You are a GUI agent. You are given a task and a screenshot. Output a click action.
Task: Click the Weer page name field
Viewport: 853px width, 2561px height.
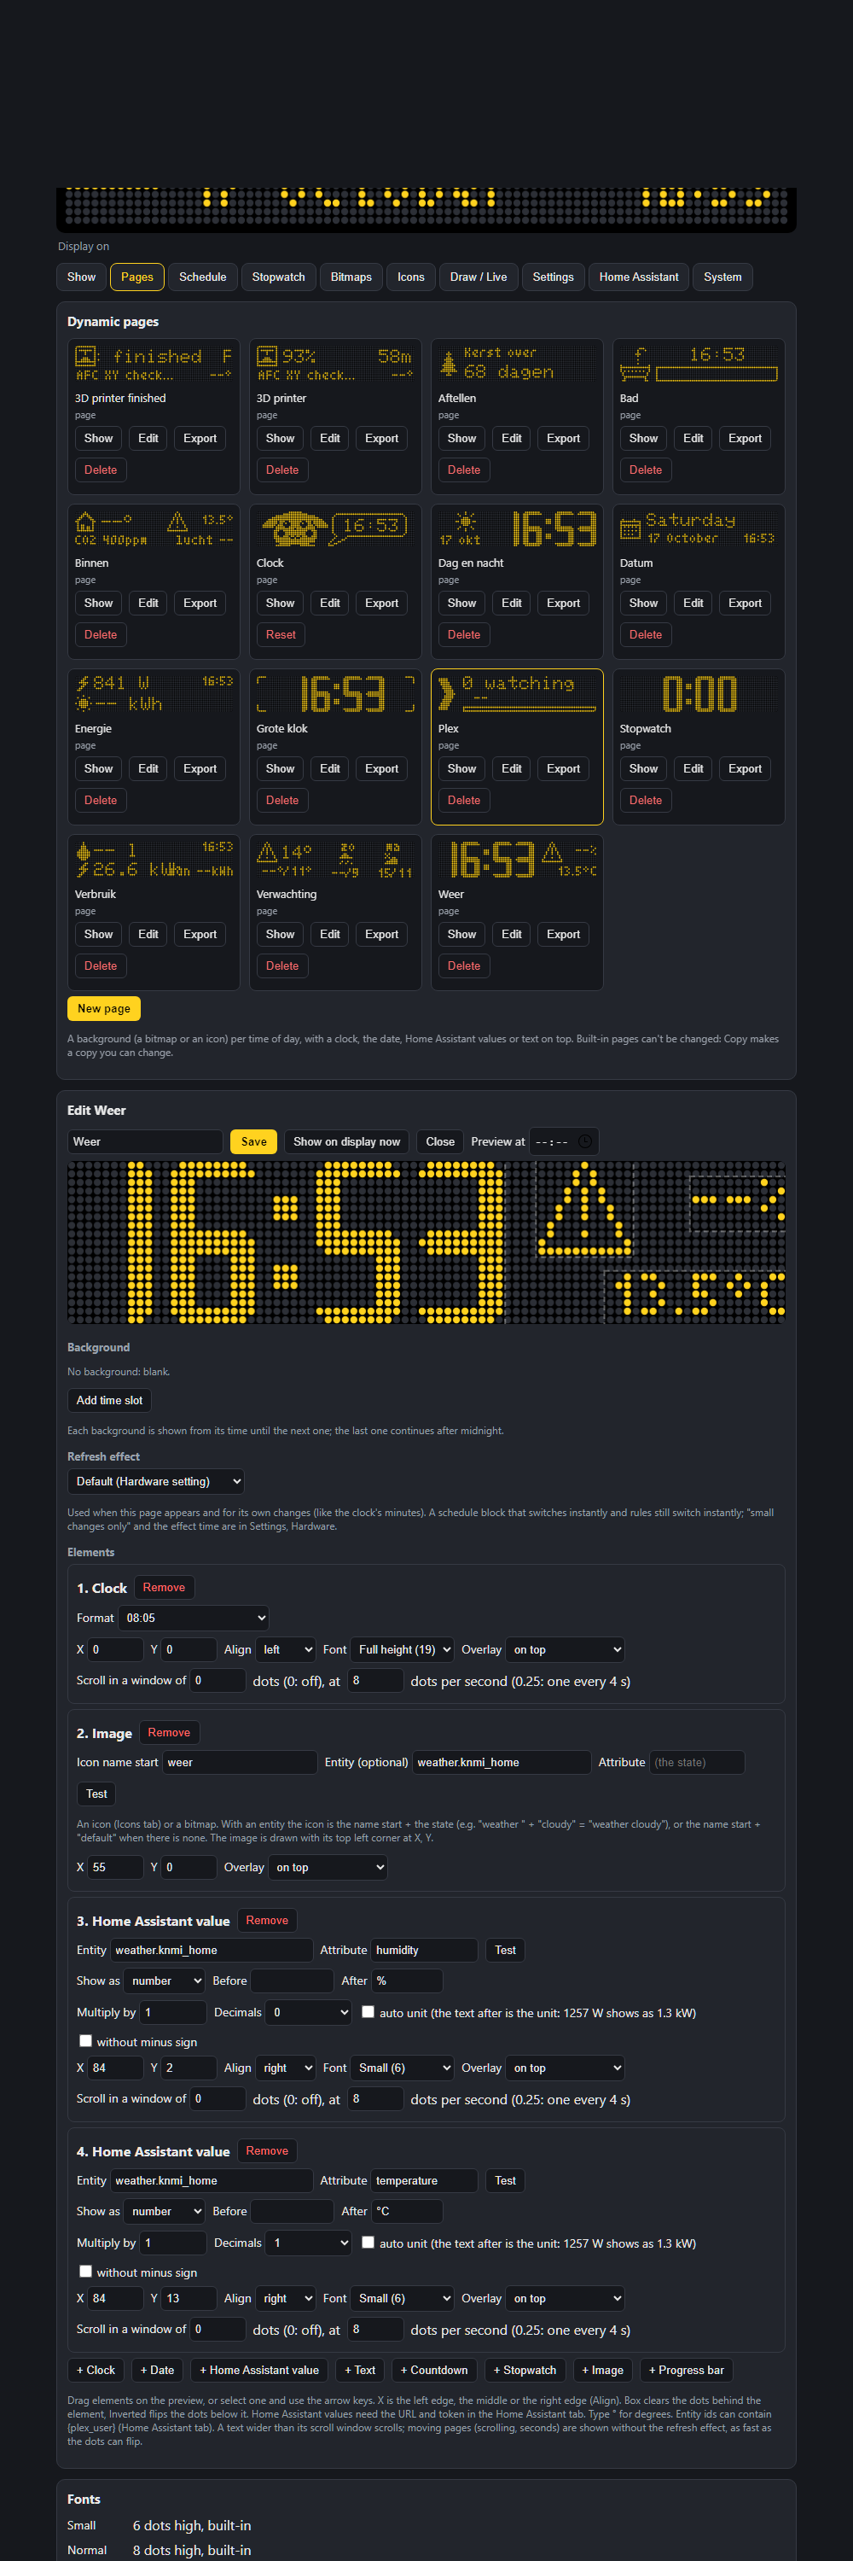(x=145, y=1141)
